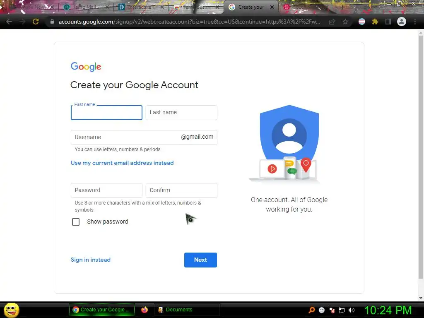
Task: Click the Password input field
Action: pos(106,190)
